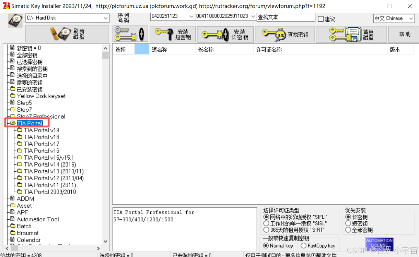Open the C:\ Hard Disk drive dropdown
Image resolution: width=419 pixels, height=257 pixels.
pos(106,18)
